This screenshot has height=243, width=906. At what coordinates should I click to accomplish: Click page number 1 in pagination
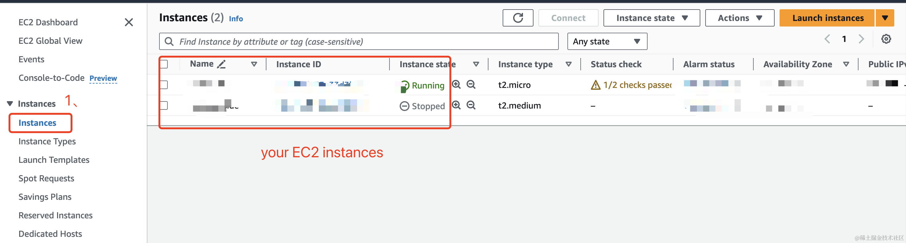844,39
